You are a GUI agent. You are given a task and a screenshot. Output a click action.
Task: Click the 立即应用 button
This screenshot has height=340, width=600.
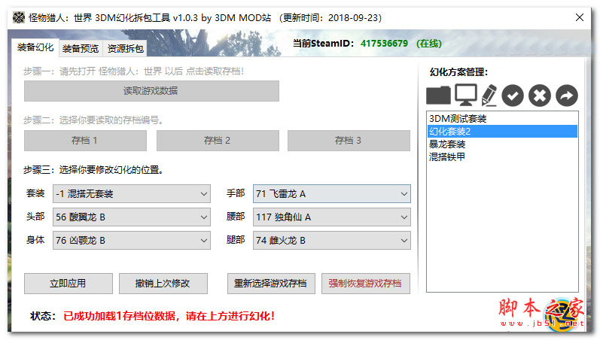point(68,284)
